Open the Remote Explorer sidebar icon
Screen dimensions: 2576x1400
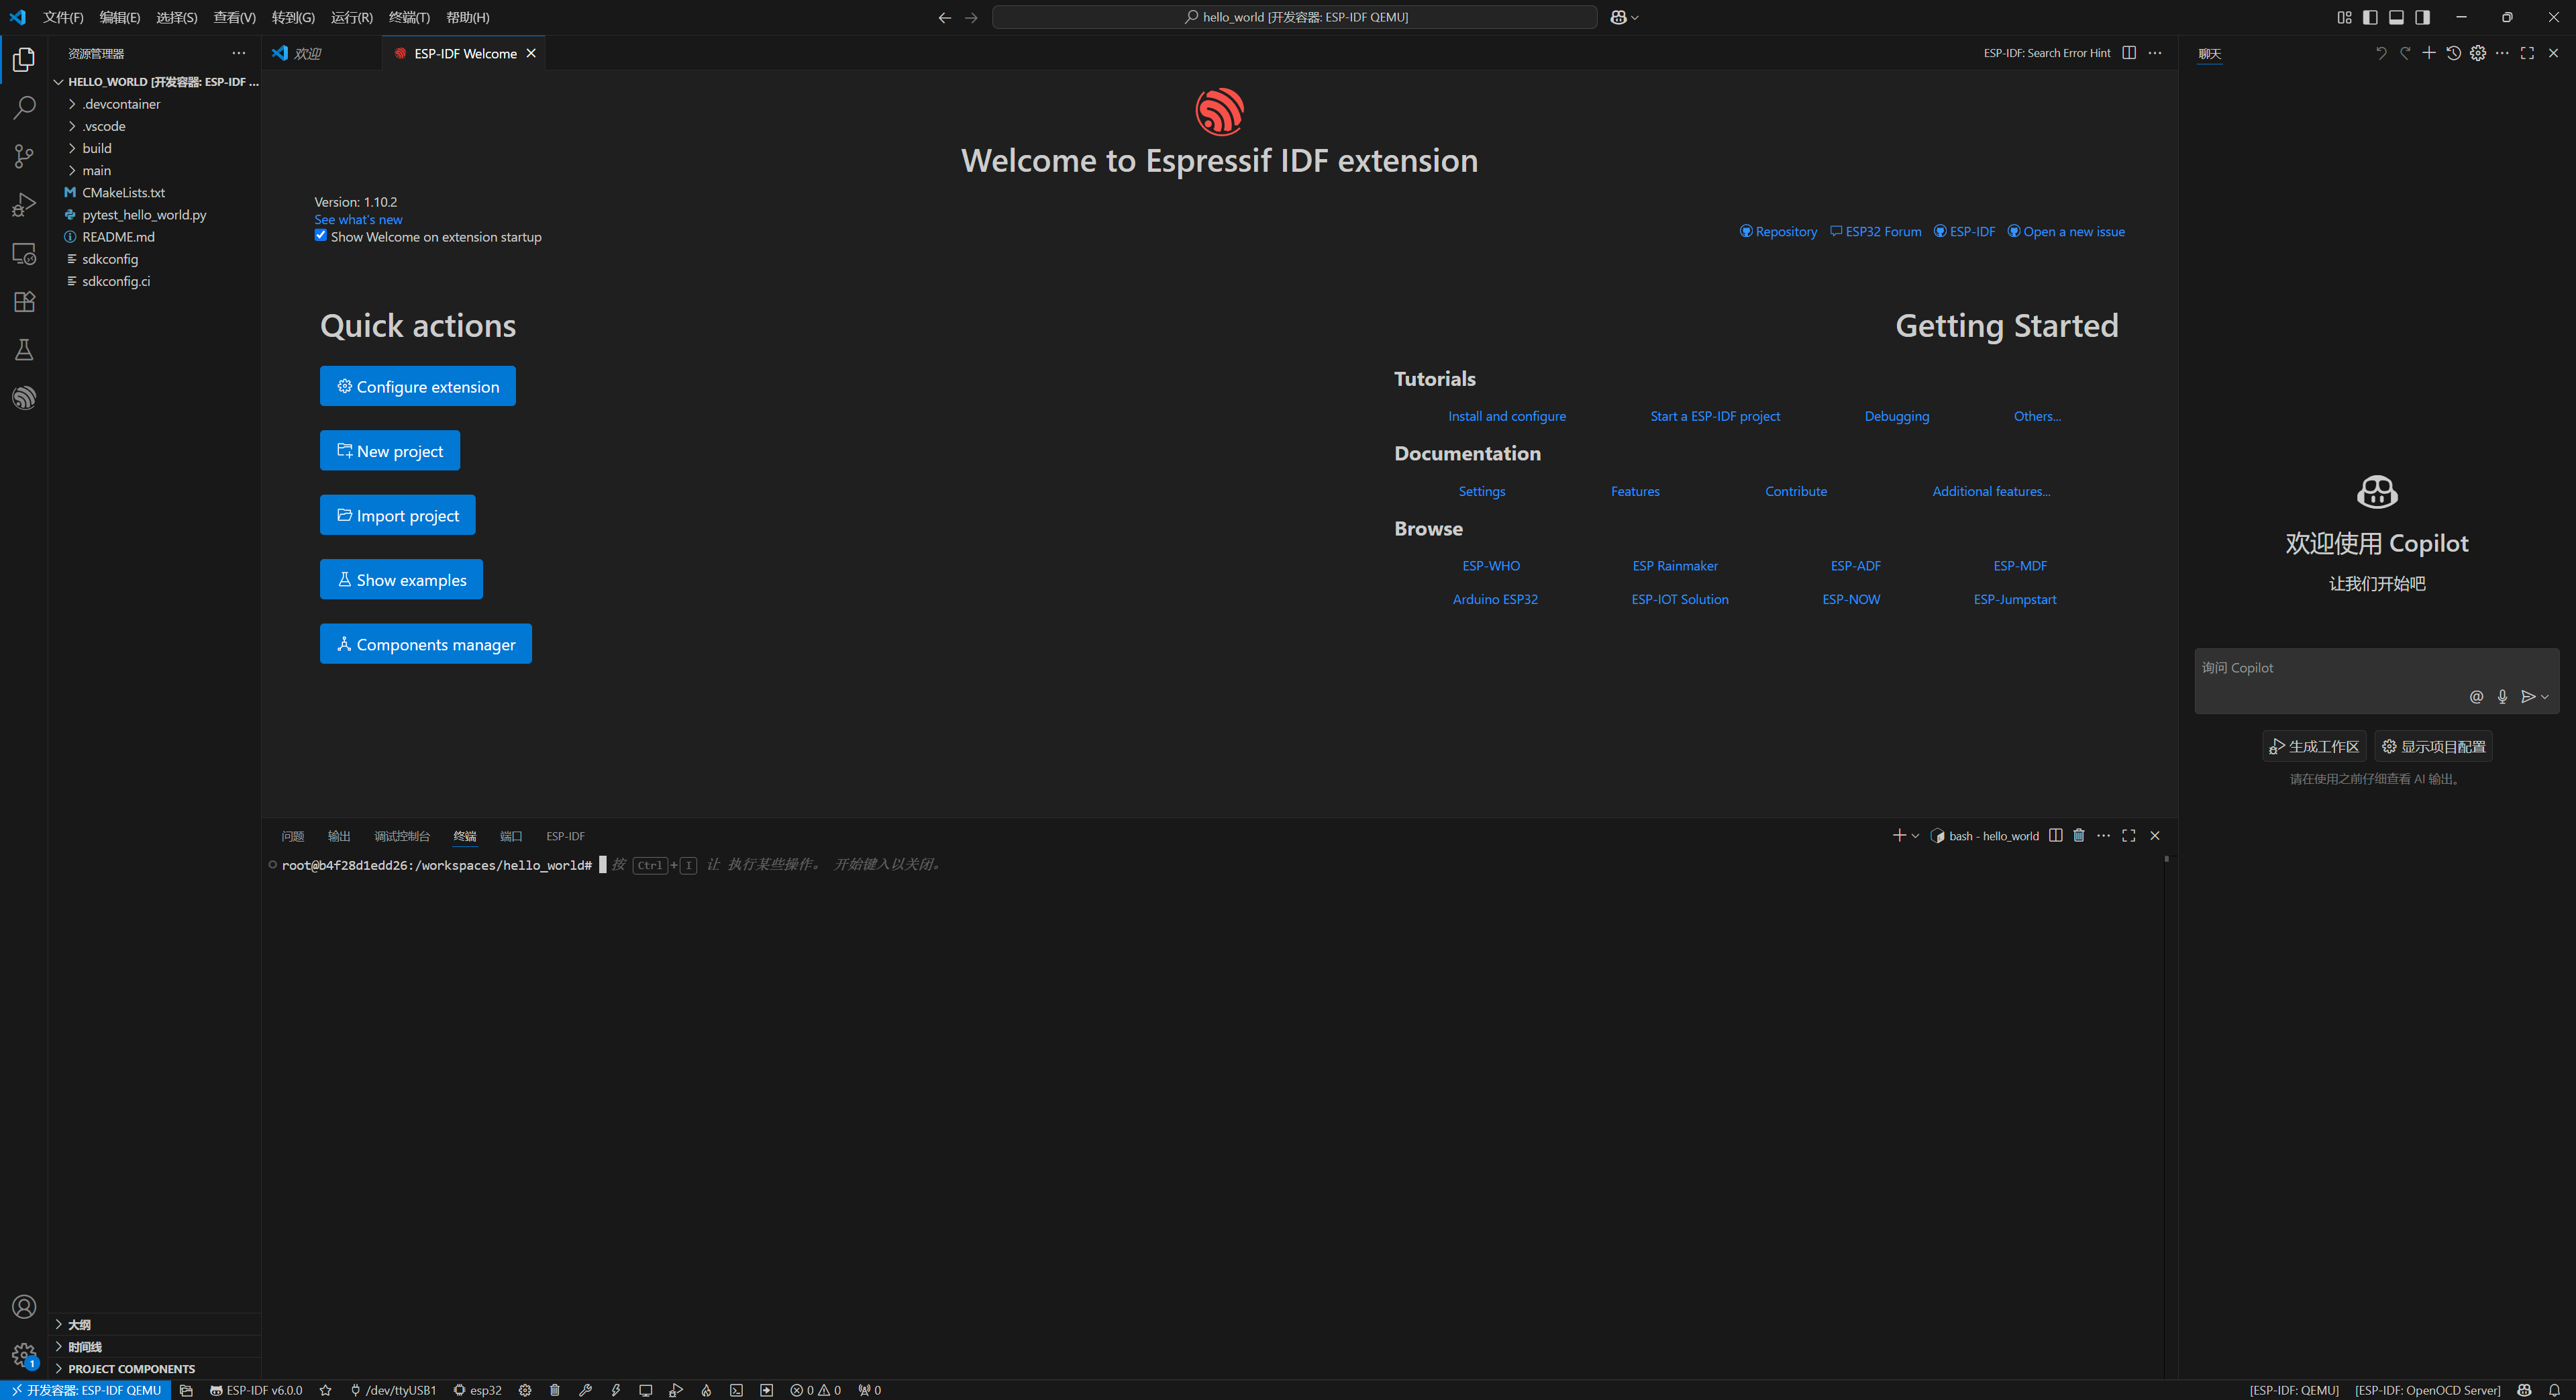click(x=24, y=254)
